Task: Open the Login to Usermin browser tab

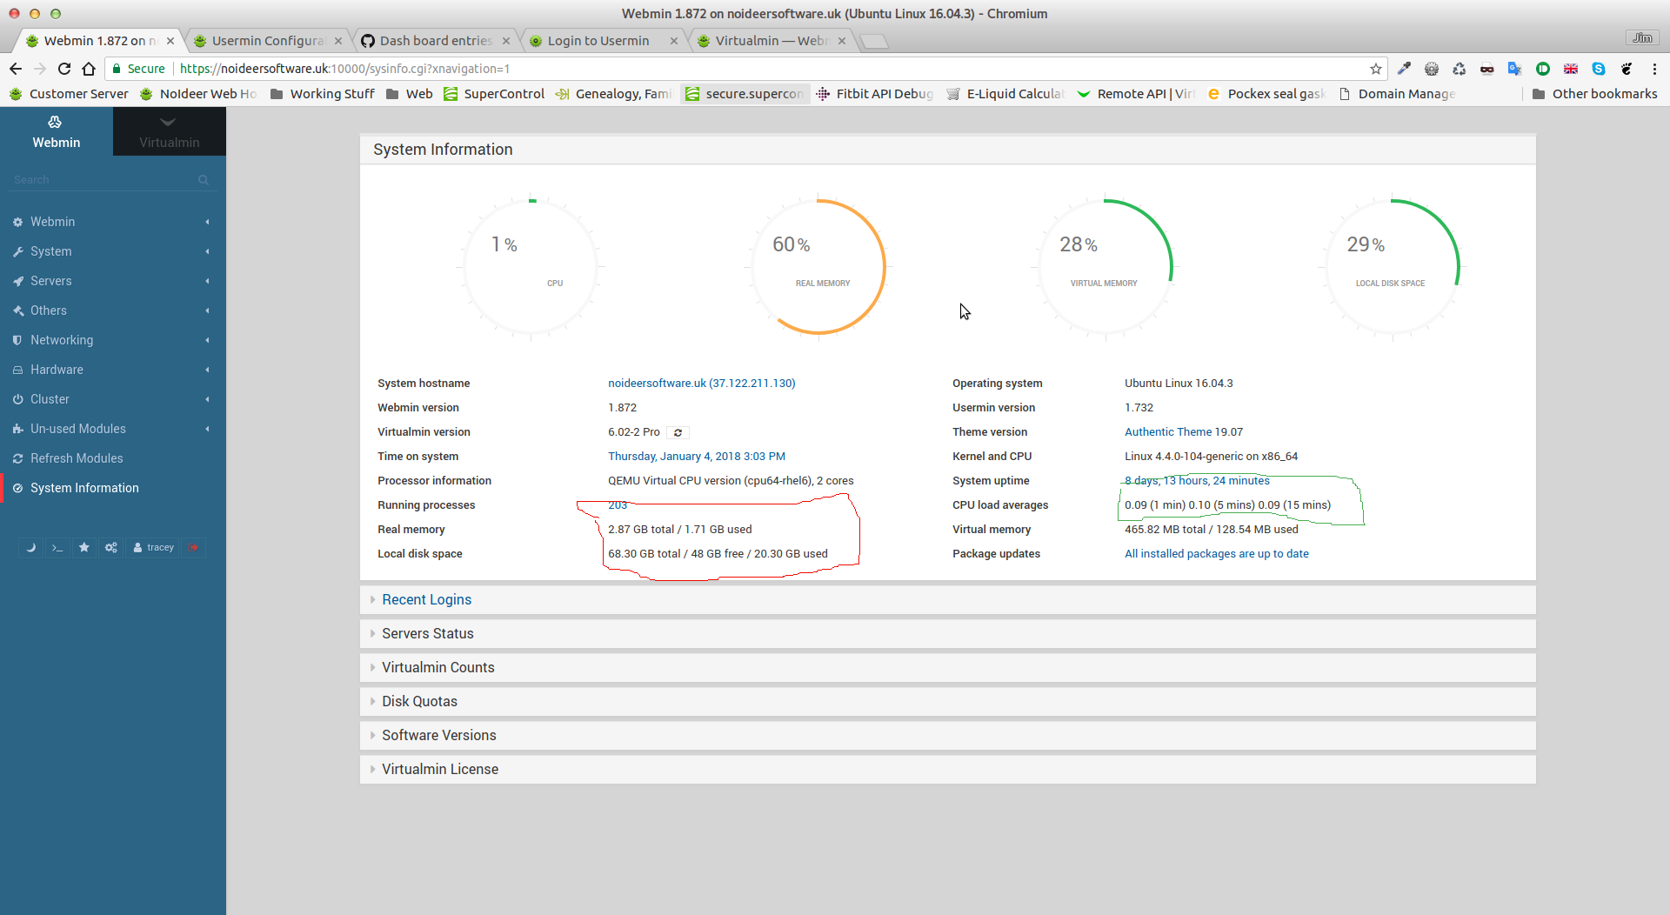Action: [604, 41]
